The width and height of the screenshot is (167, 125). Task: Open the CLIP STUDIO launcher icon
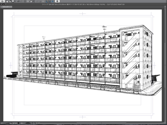(3, 1)
